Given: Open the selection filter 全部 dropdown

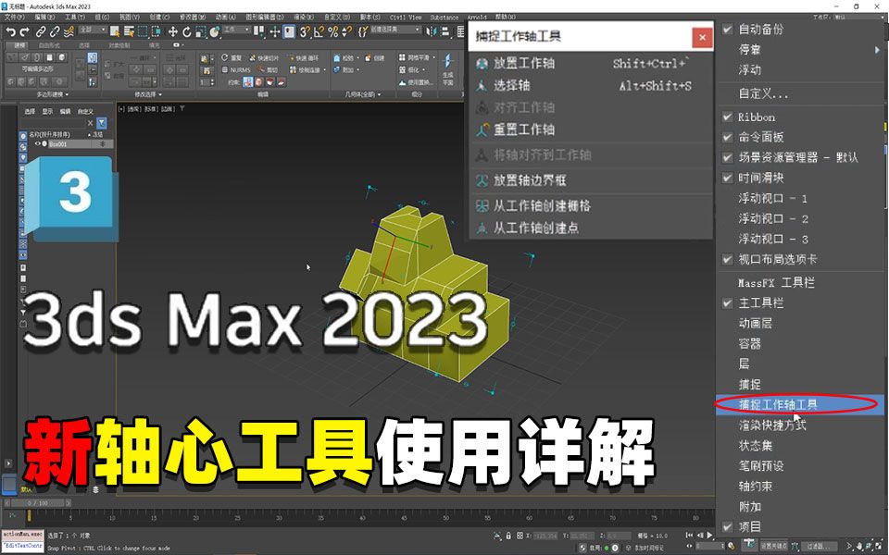Looking at the screenshot, I should pyautogui.click(x=93, y=30).
